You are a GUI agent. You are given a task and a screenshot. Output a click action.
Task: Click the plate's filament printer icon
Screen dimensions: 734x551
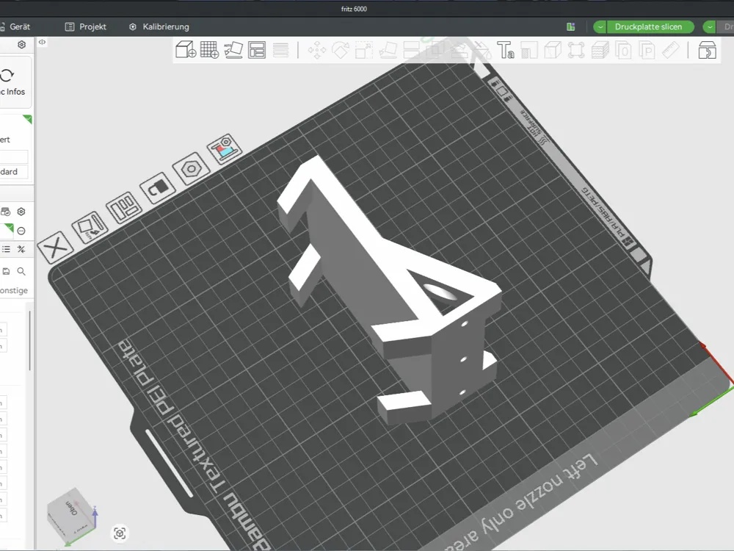click(224, 148)
